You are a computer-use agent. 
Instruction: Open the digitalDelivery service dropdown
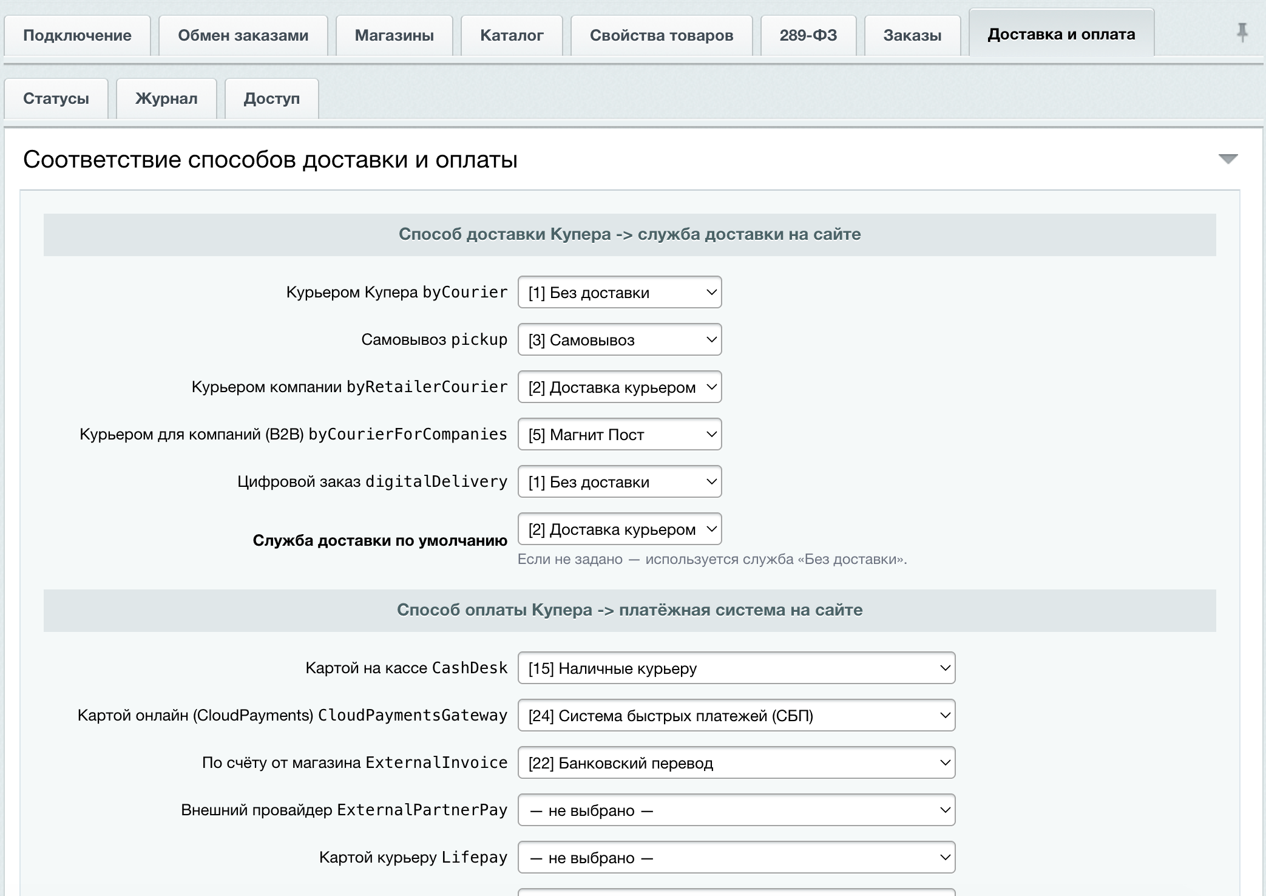(x=620, y=481)
